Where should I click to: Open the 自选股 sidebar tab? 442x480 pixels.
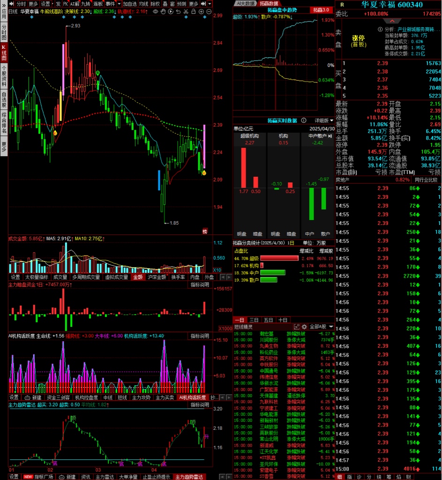4,99
